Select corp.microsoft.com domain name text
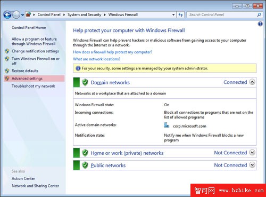The image size is (266, 197). click(x=189, y=126)
